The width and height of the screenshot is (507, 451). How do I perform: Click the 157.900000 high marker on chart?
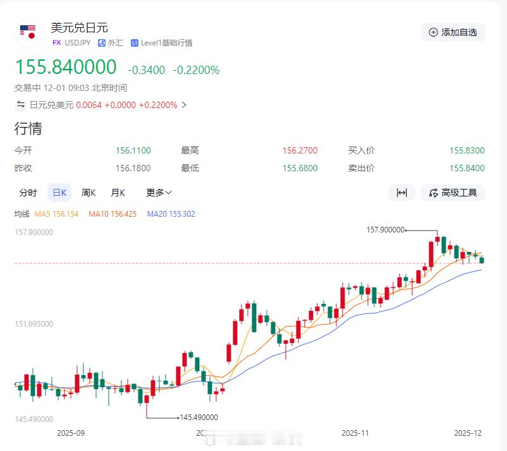click(386, 230)
